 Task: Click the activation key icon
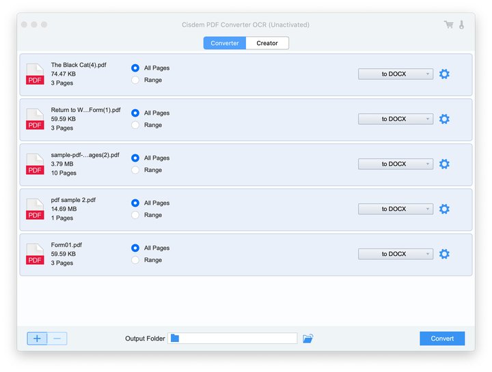coord(461,25)
